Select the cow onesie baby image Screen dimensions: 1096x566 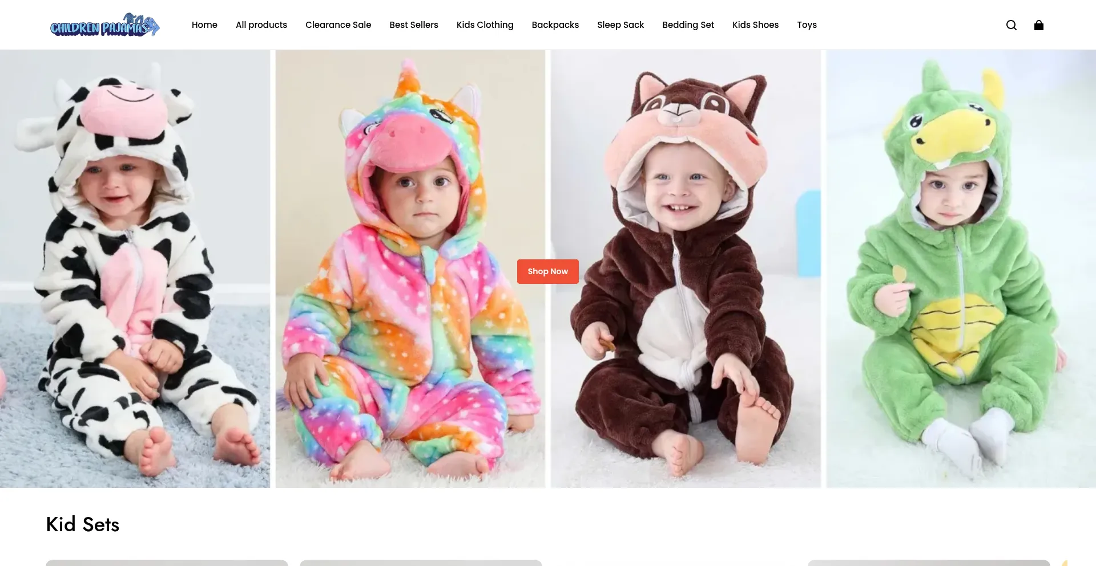135,269
